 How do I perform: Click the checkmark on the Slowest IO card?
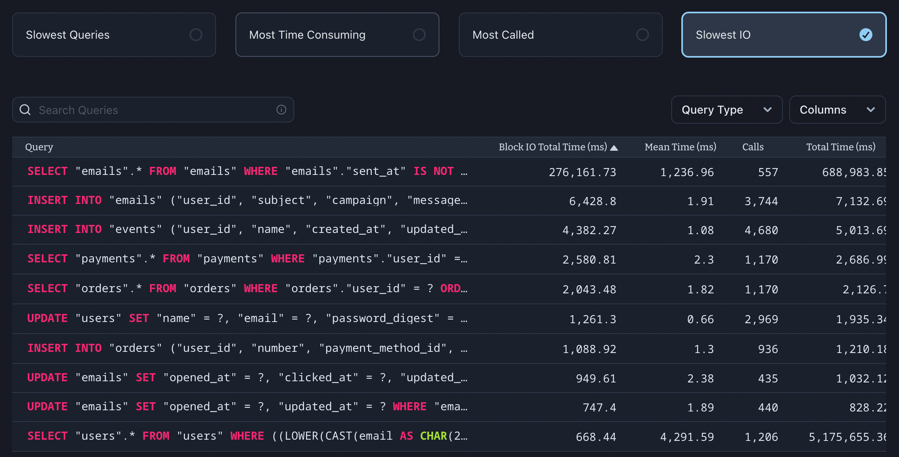click(866, 35)
